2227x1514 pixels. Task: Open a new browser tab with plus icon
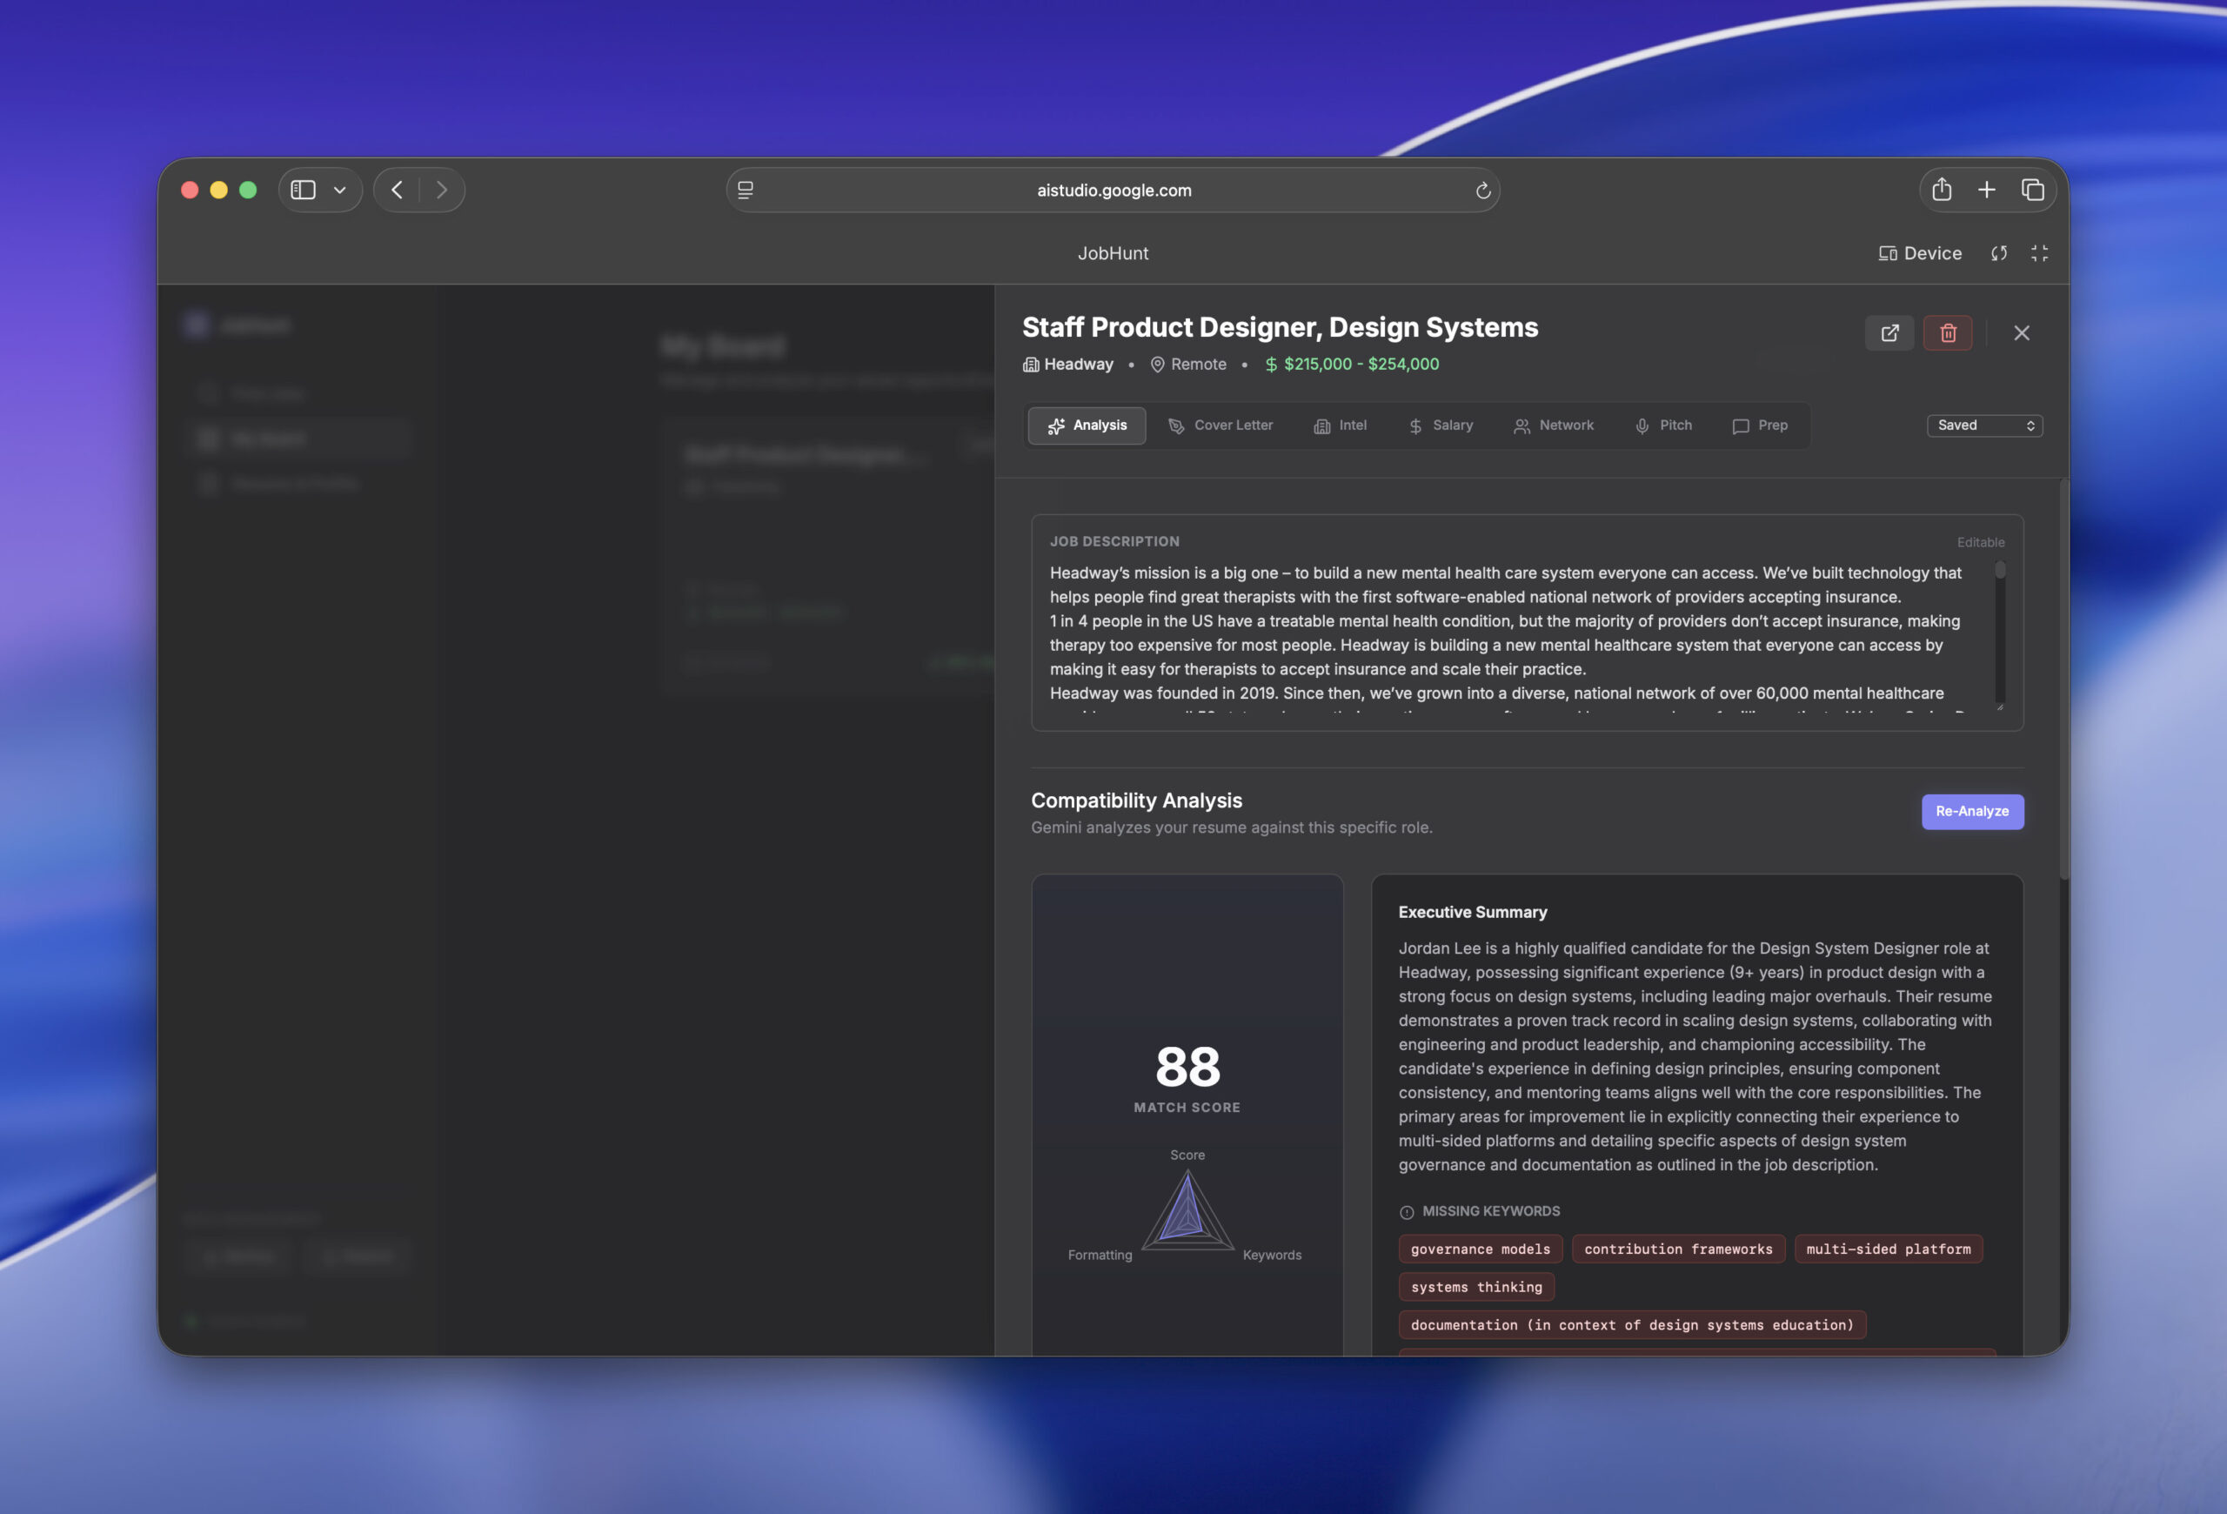pyautogui.click(x=1987, y=190)
